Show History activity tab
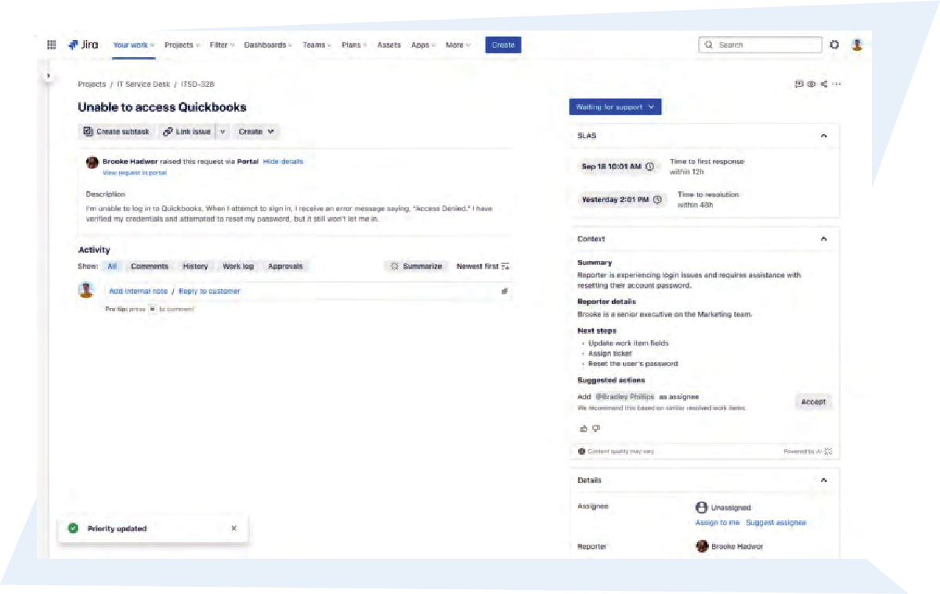 (x=195, y=266)
